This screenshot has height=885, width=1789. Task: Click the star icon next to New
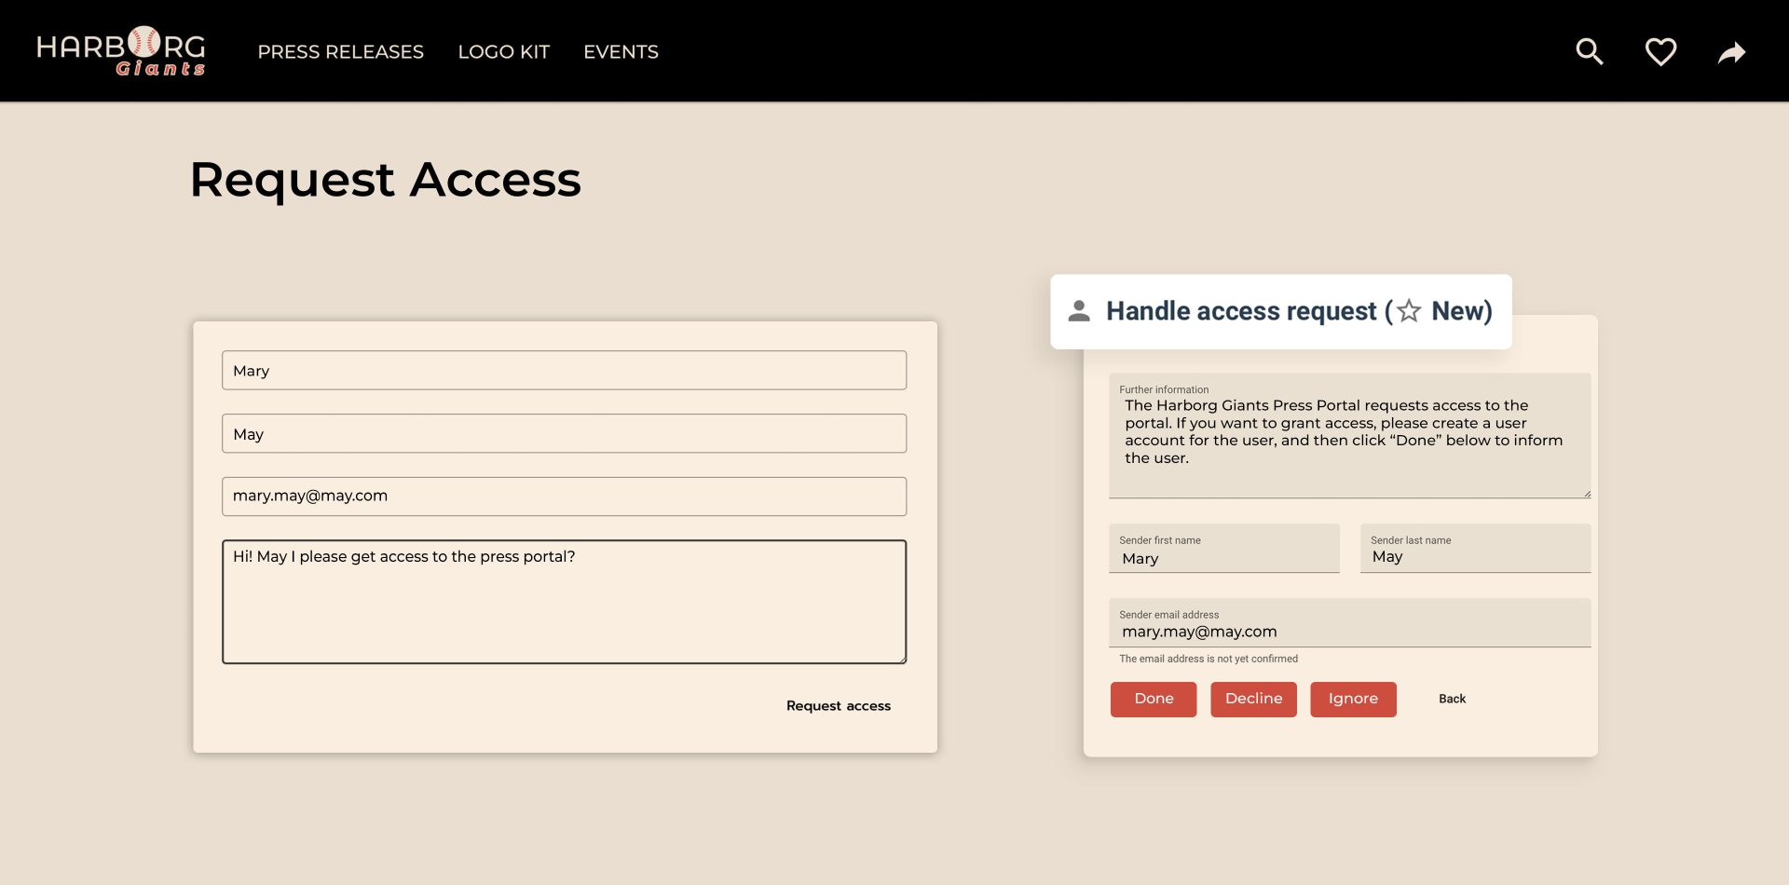click(1409, 310)
